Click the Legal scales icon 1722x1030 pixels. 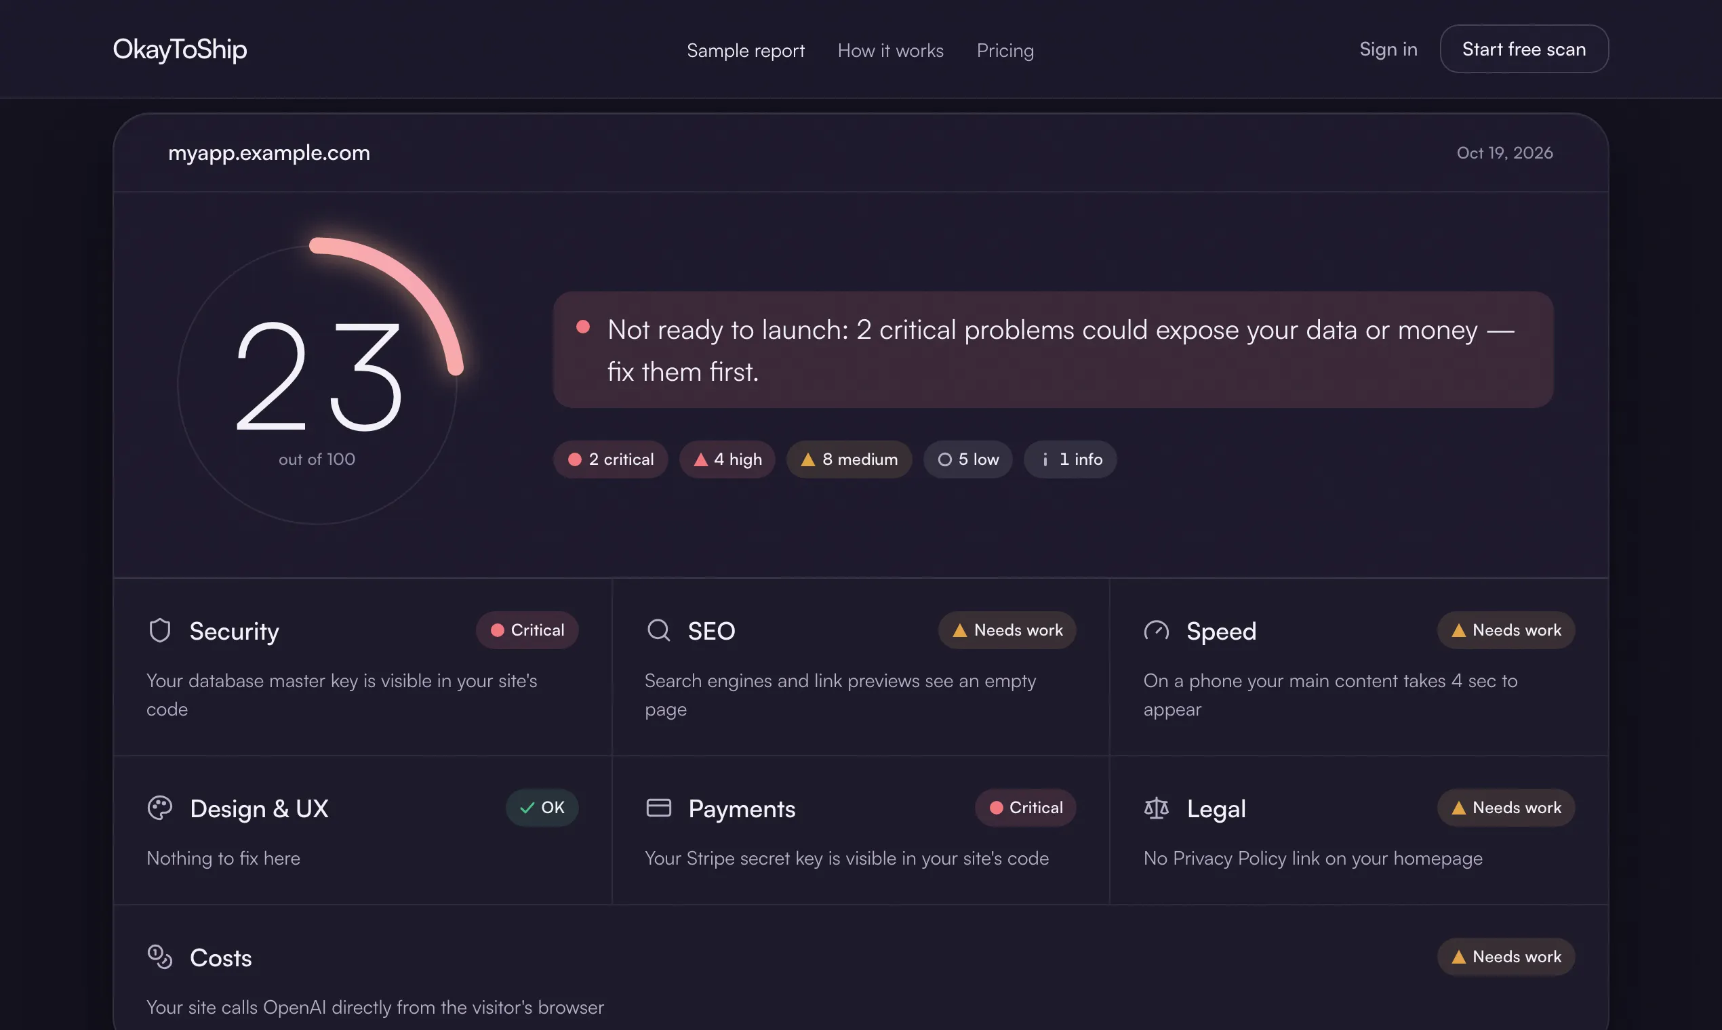(1156, 808)
